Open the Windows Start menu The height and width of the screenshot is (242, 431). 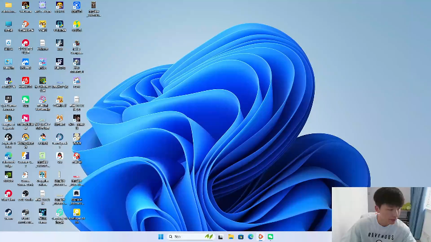[161, 237]
